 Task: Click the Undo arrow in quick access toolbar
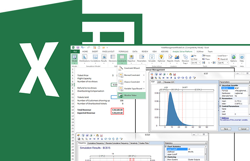(82, 48)
